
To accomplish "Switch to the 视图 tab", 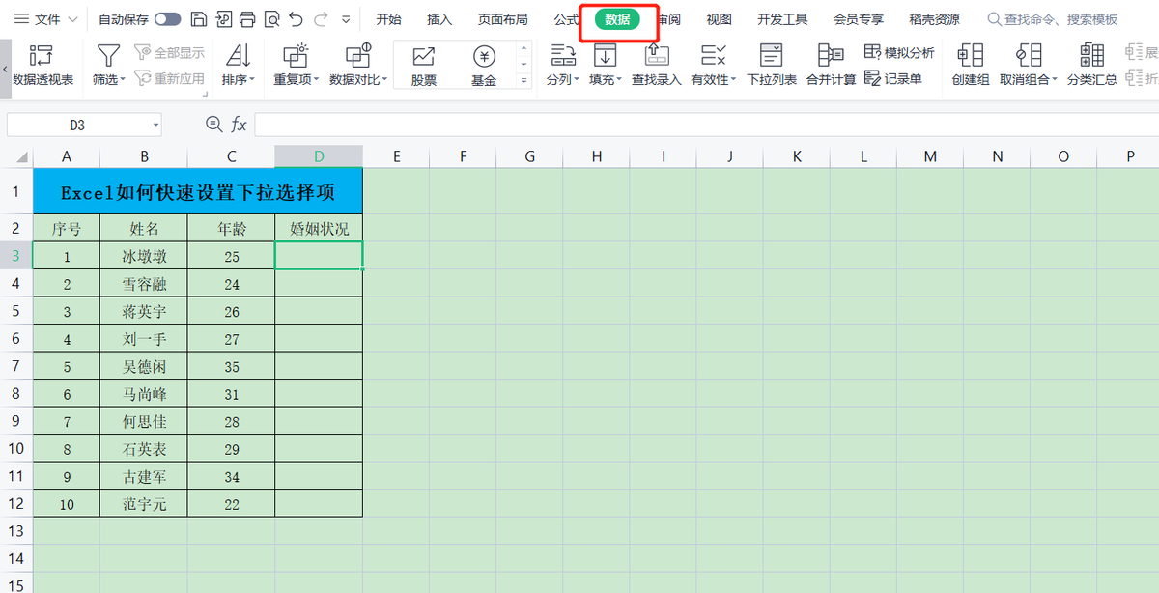I will (x=719, y=19).
